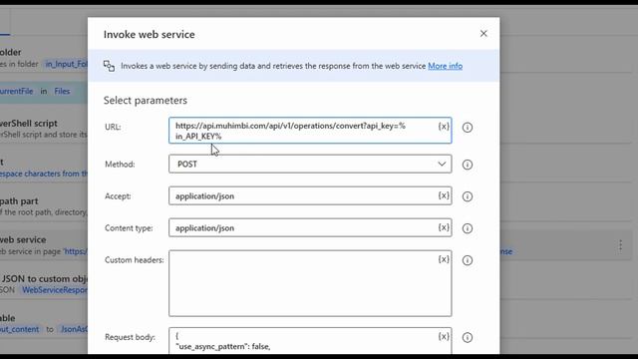
Task: Insert variable in Request body field
Action: point(443,337)
